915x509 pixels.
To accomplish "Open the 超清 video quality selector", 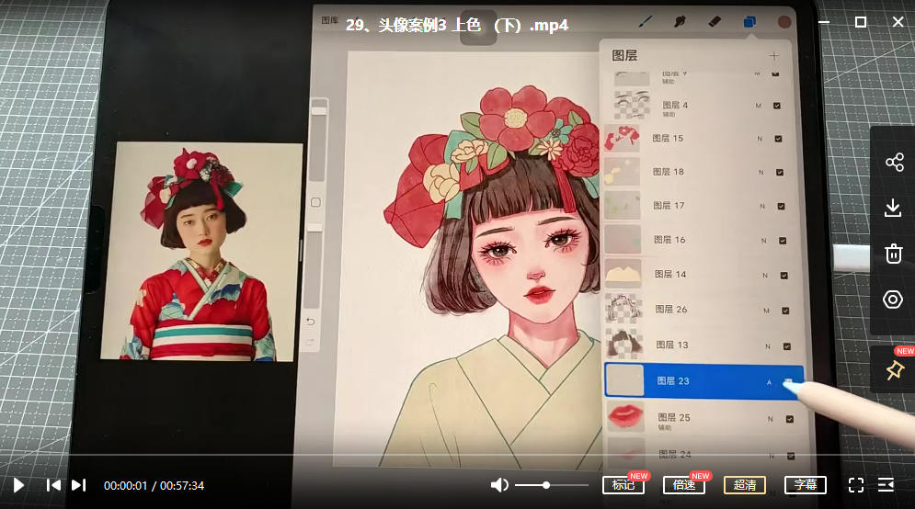I will click(745, 485).
